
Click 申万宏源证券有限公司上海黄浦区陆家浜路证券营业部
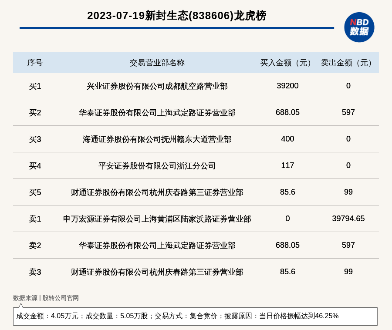point(157,219)
